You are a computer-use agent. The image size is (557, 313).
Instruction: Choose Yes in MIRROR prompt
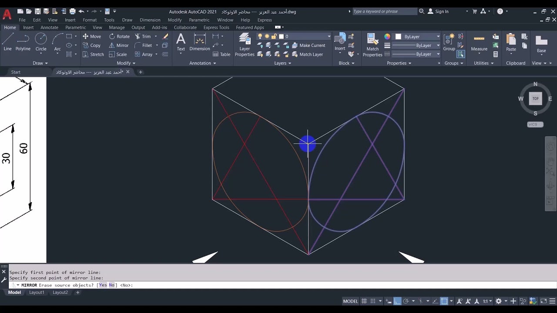103,285
